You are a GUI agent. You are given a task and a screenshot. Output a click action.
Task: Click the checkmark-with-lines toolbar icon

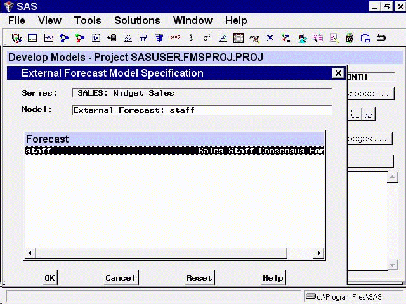tap(286, 38)
